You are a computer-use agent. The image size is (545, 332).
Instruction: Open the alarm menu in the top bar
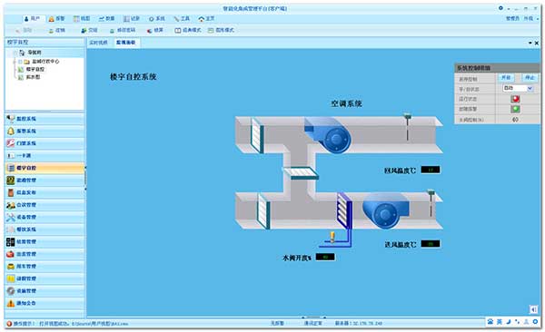56,19
